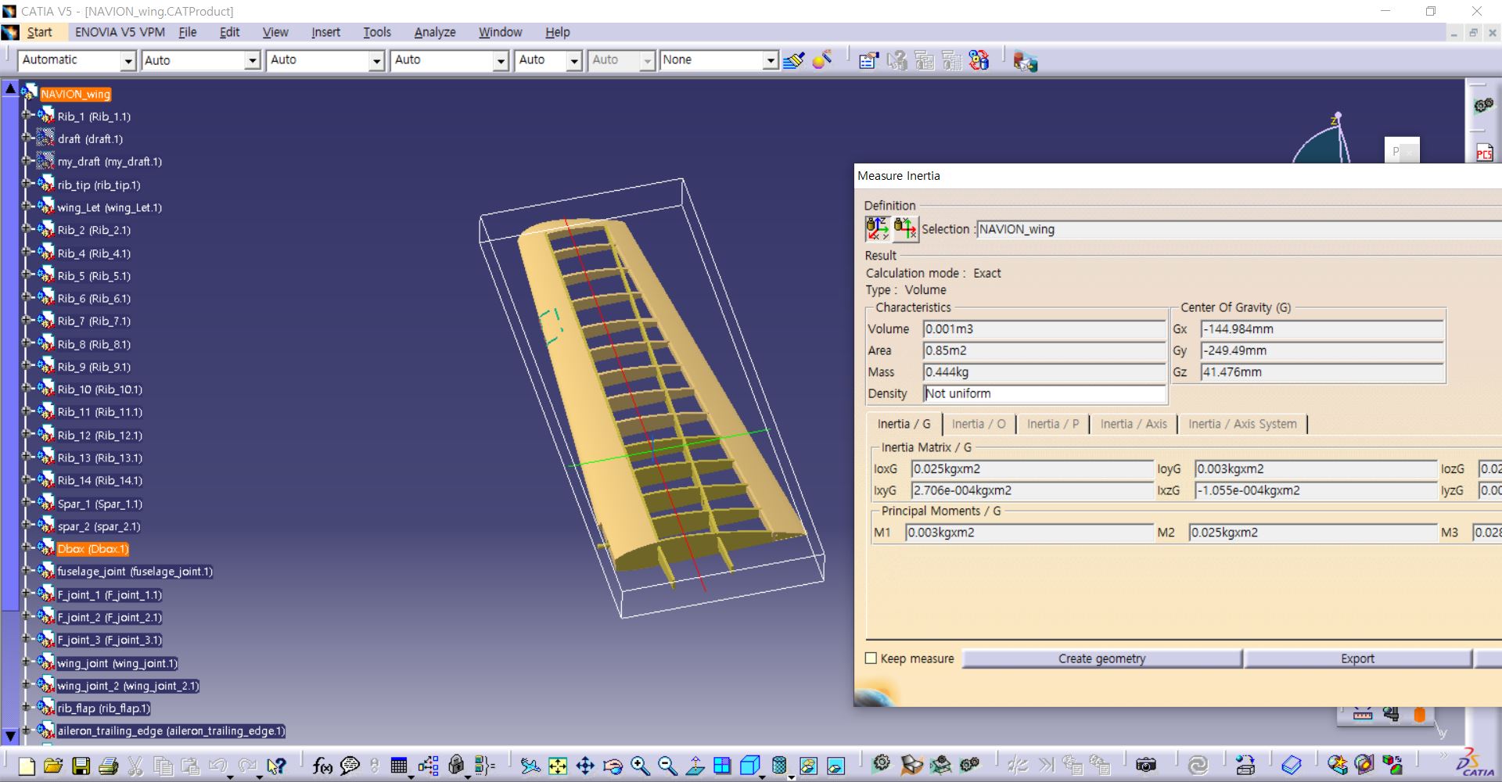Select the Normal View icon
This screenshot has height=782, width=1502.
click(695, 766)
